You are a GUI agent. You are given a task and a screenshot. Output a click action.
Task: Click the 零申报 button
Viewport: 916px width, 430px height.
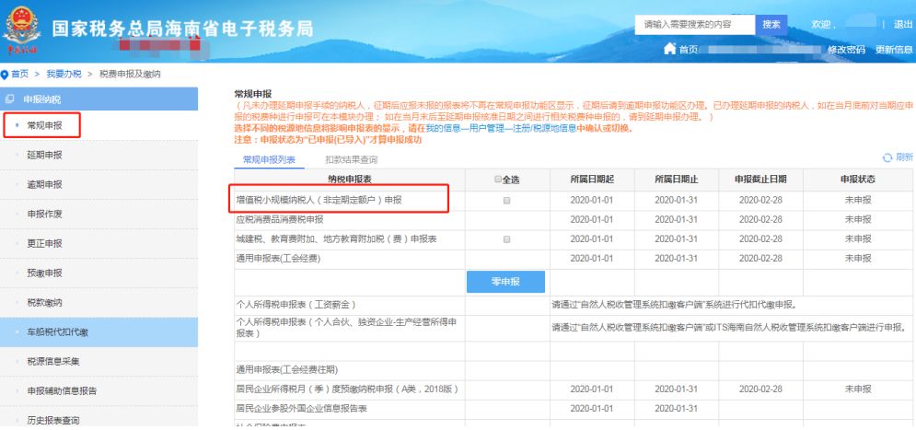pos(506,282)
